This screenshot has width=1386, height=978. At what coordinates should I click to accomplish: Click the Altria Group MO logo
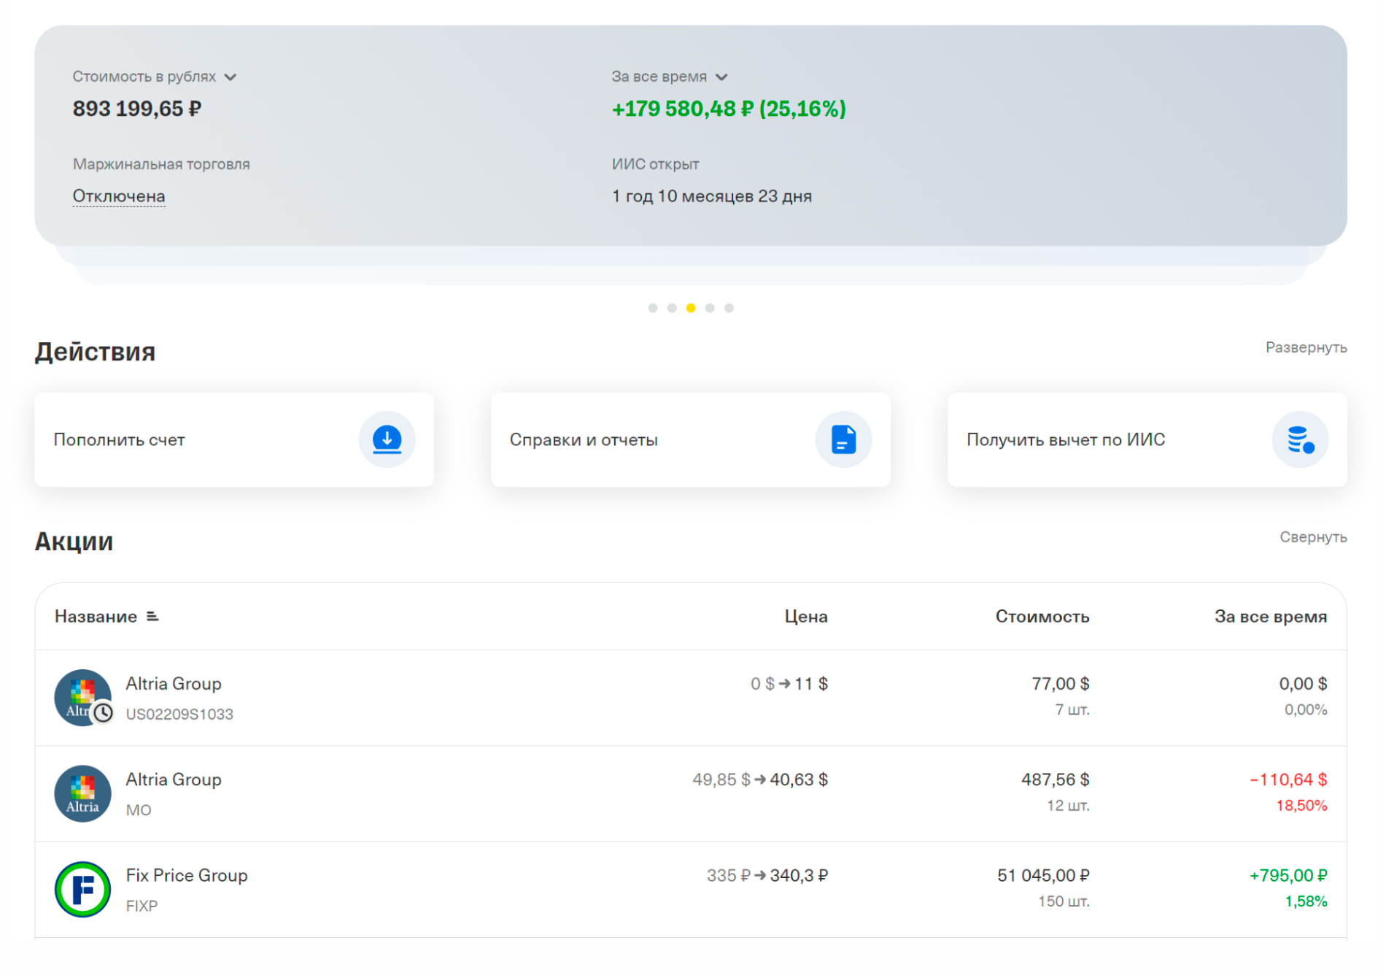pos(83,794)
